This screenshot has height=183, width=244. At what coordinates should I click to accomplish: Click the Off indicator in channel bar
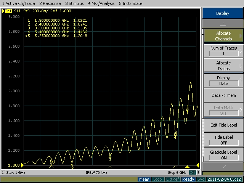[x=193, y=173]
